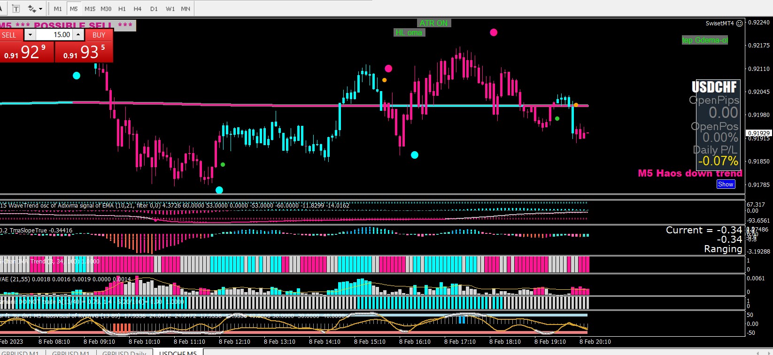The image size is (773, 355).
Task: Increase trade volume with up arrow
Action: [78, 35]
